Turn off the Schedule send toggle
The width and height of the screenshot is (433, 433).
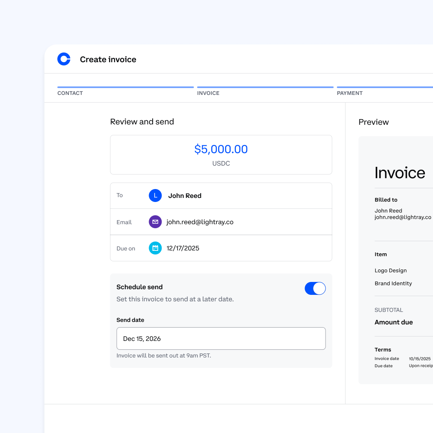click(x=315, y=288)
